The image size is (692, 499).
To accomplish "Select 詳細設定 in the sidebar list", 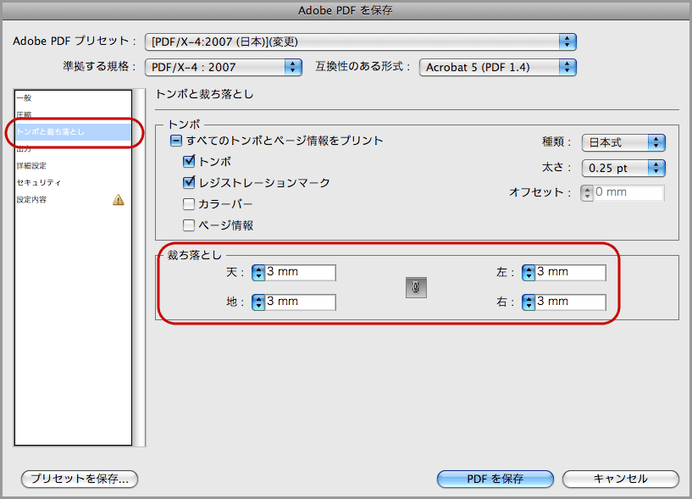I will coord(73,165).
